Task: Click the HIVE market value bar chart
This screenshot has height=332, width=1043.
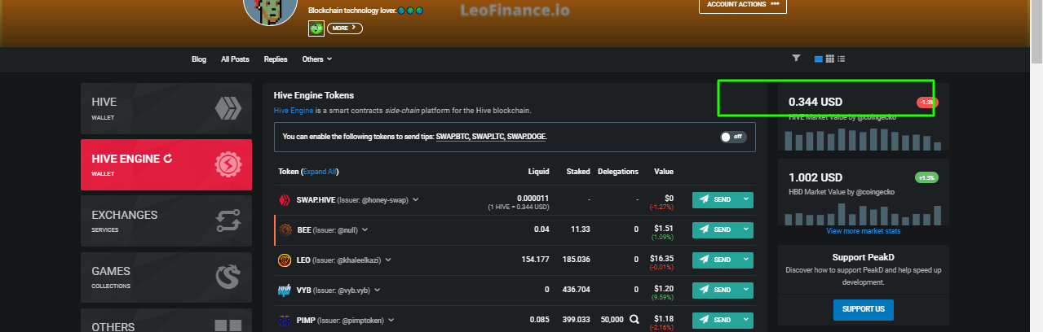Action: click(x=863, y=138)
